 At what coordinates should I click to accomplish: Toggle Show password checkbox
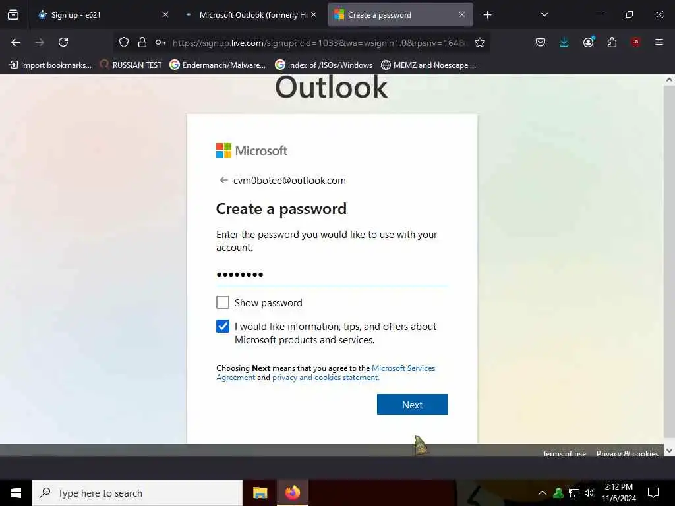223,302
